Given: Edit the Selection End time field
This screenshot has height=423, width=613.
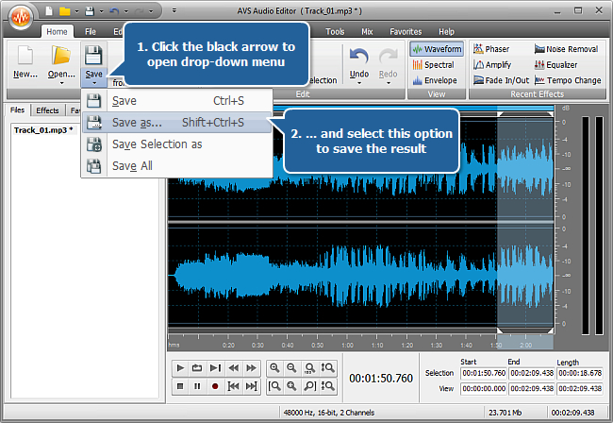Looking at the screenshot, I should pos(532,373).
